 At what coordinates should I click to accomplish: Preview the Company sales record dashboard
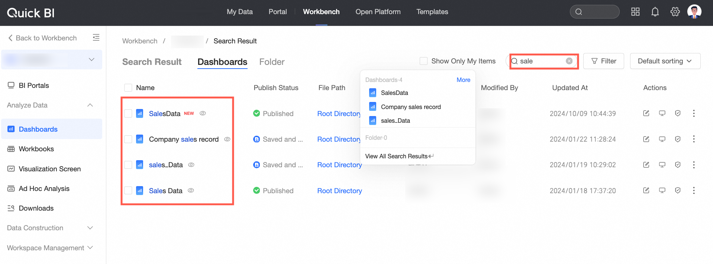click(662, 139)
